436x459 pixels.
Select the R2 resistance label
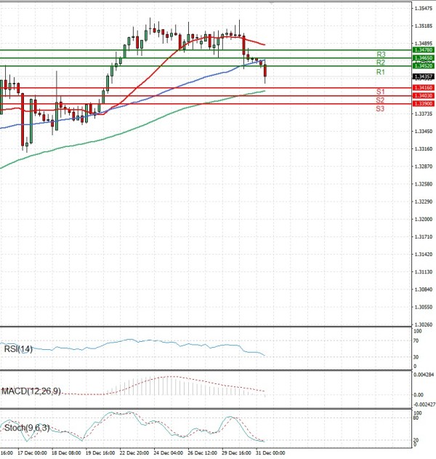381,63
